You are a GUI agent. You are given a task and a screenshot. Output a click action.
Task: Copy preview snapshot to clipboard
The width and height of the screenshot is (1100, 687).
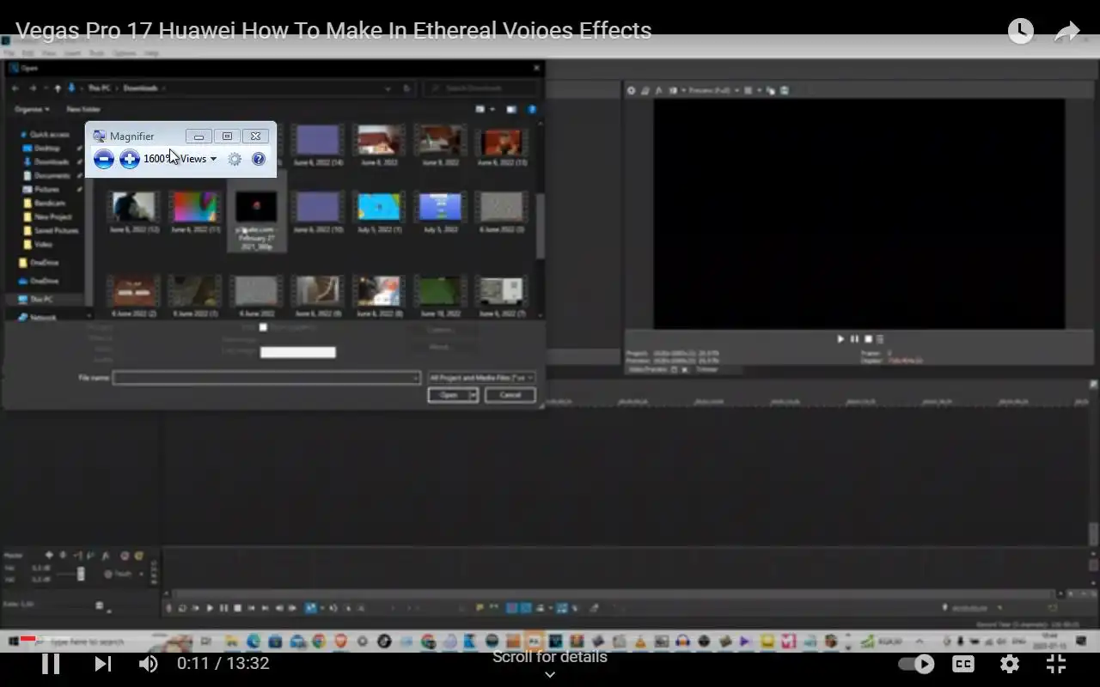(771, 90)
